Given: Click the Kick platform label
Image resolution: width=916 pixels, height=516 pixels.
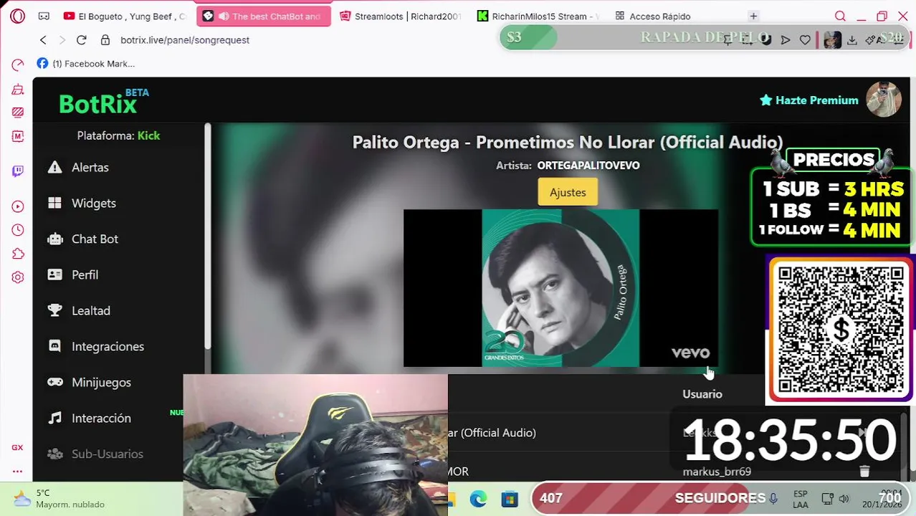Looking at the screenshot, I should (x=148, y=135).
